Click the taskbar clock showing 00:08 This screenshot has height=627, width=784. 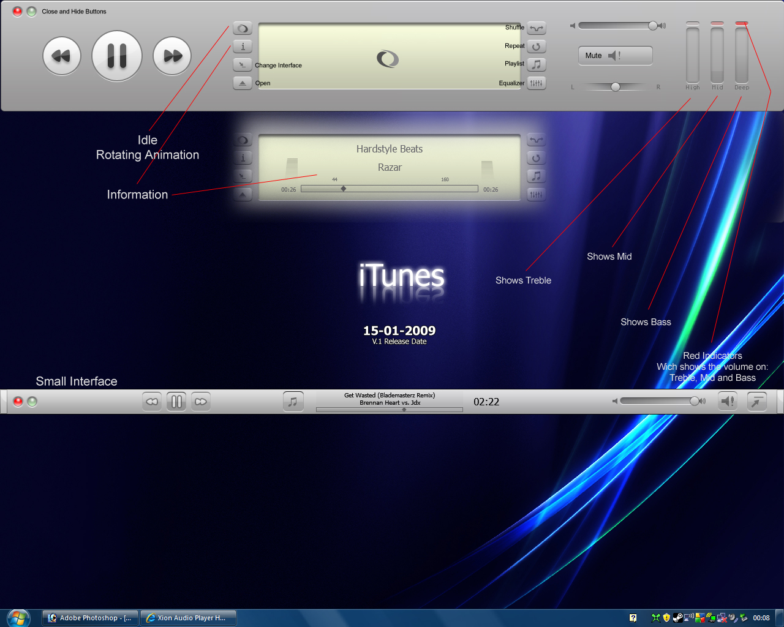point(761,618)
